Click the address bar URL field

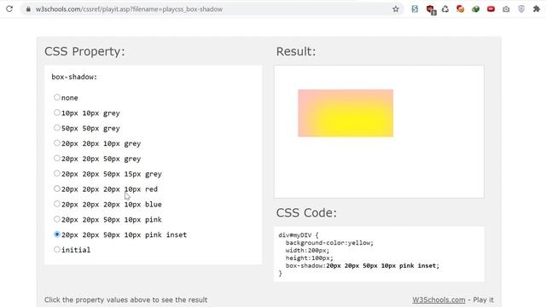(212, 9)
